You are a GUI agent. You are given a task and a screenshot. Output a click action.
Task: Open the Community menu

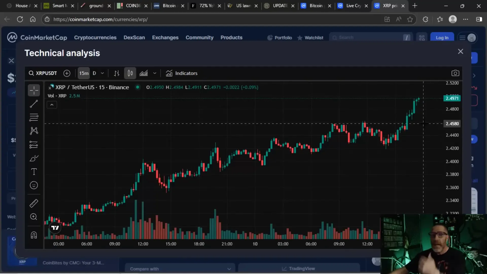click(199, 38)
